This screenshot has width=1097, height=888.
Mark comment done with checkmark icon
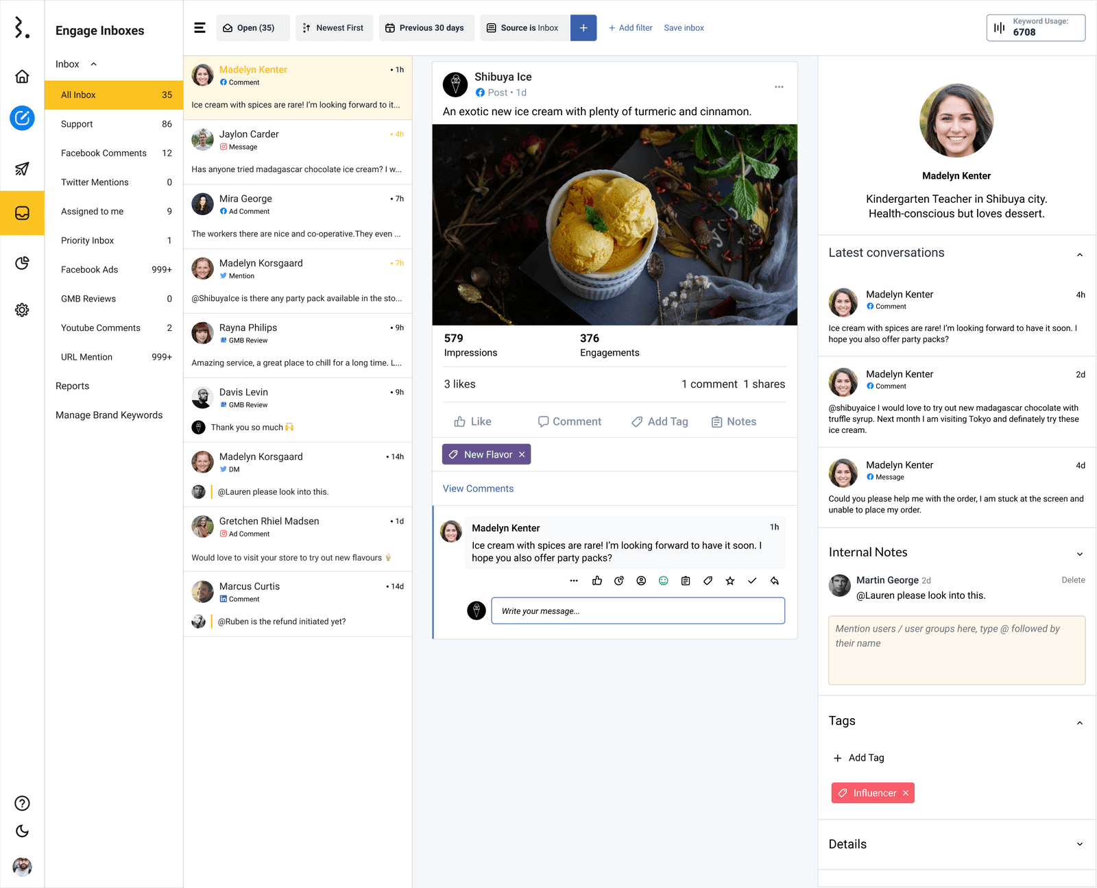tap(752, 580)
